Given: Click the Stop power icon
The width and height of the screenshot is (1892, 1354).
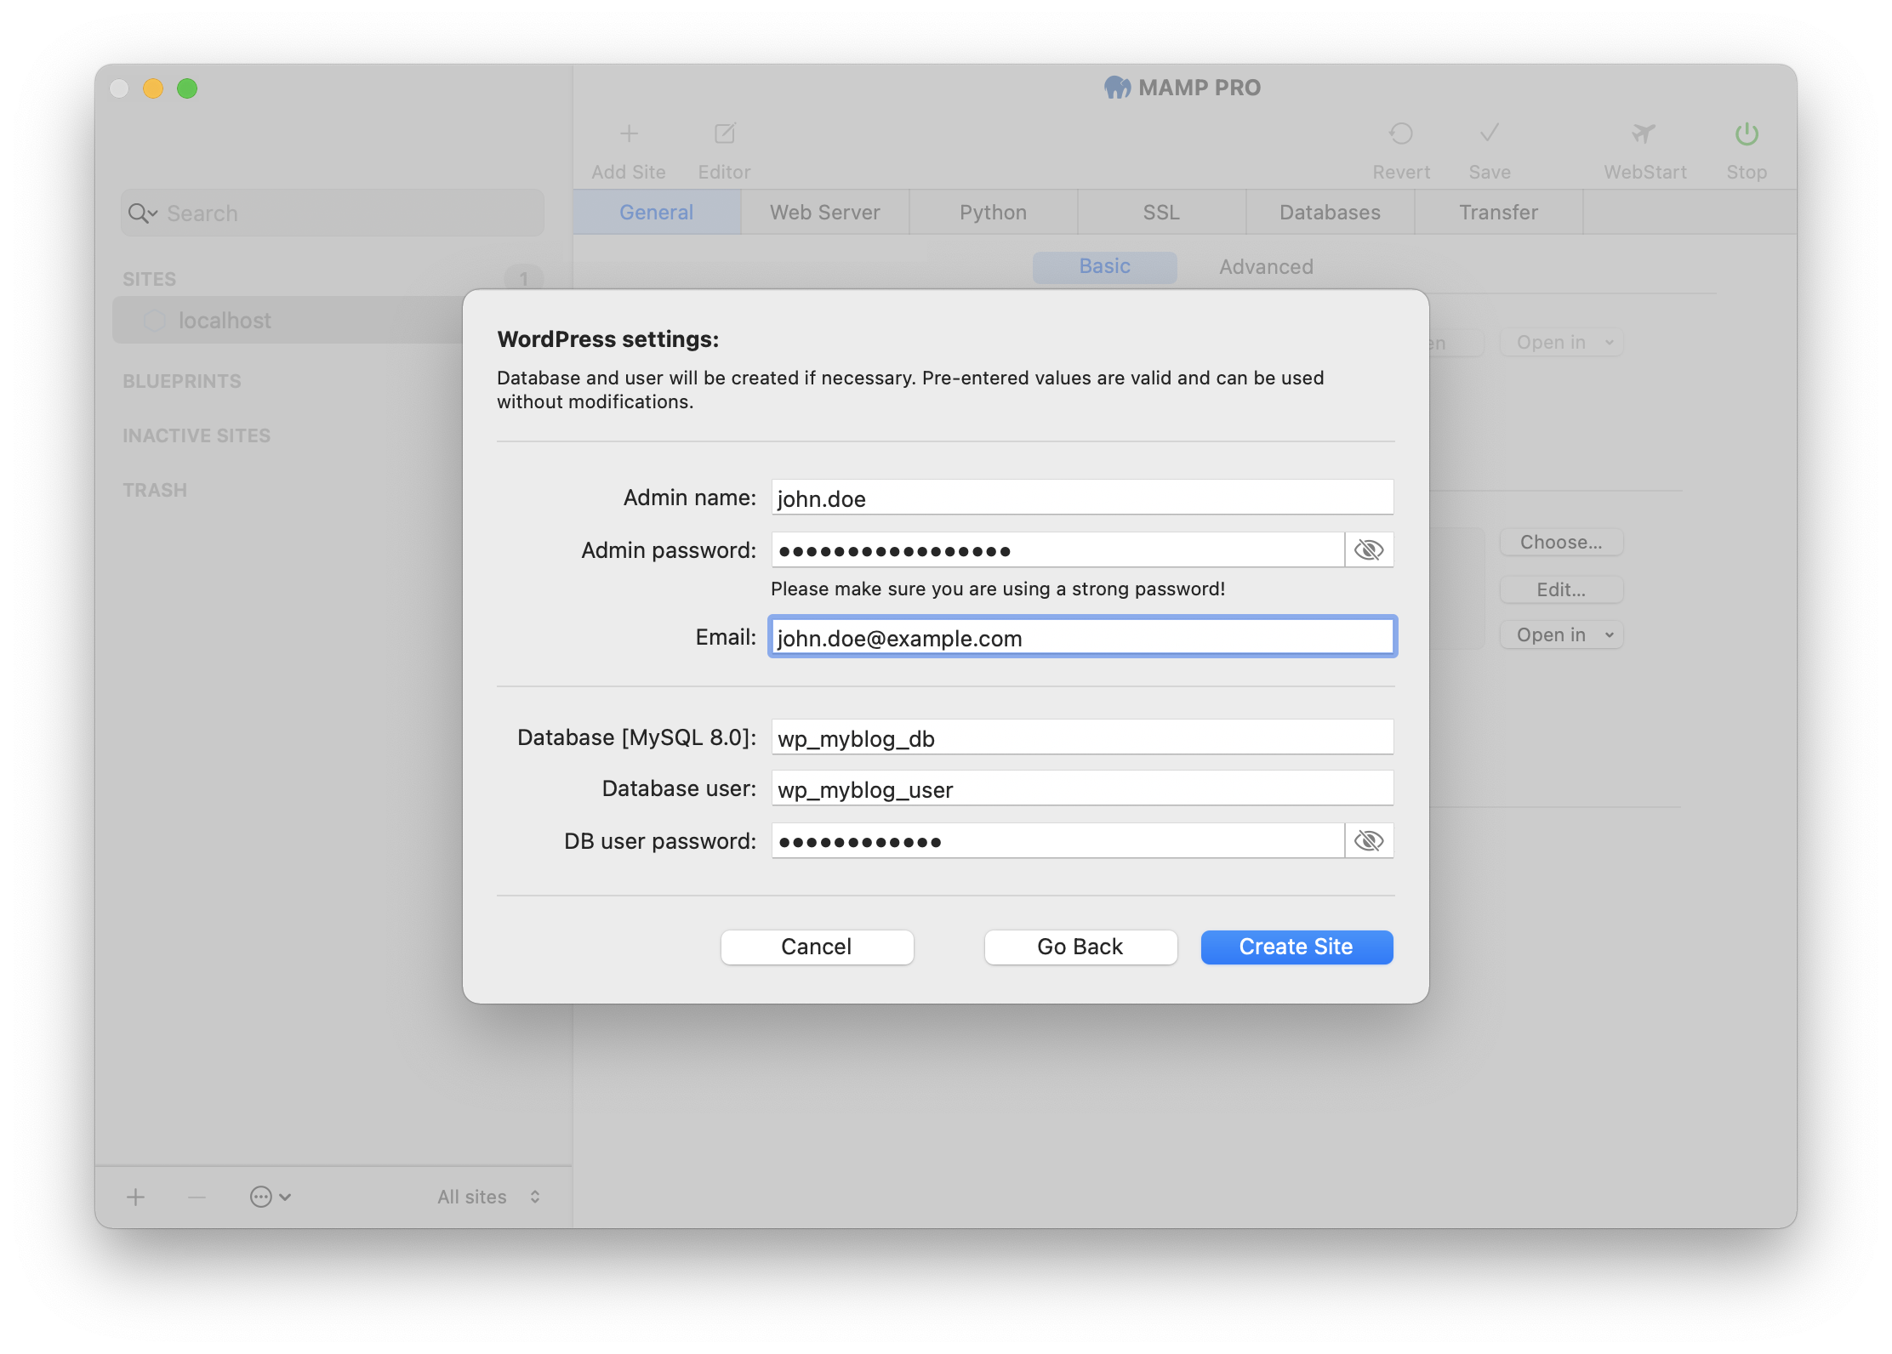Looking at the screenshot, I should click(1747, 135).
